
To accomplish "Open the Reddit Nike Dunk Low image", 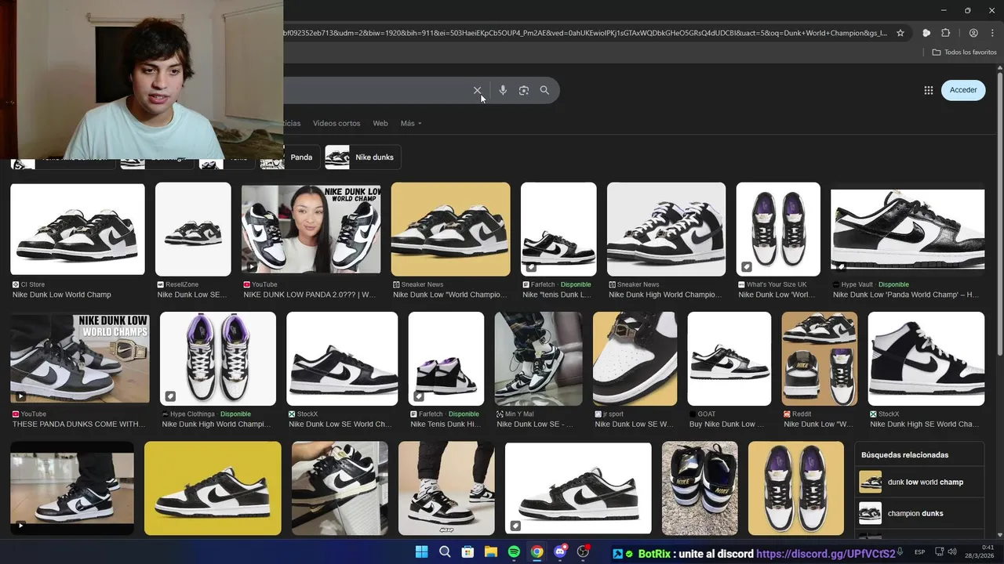I will click(x=820, y=359).
